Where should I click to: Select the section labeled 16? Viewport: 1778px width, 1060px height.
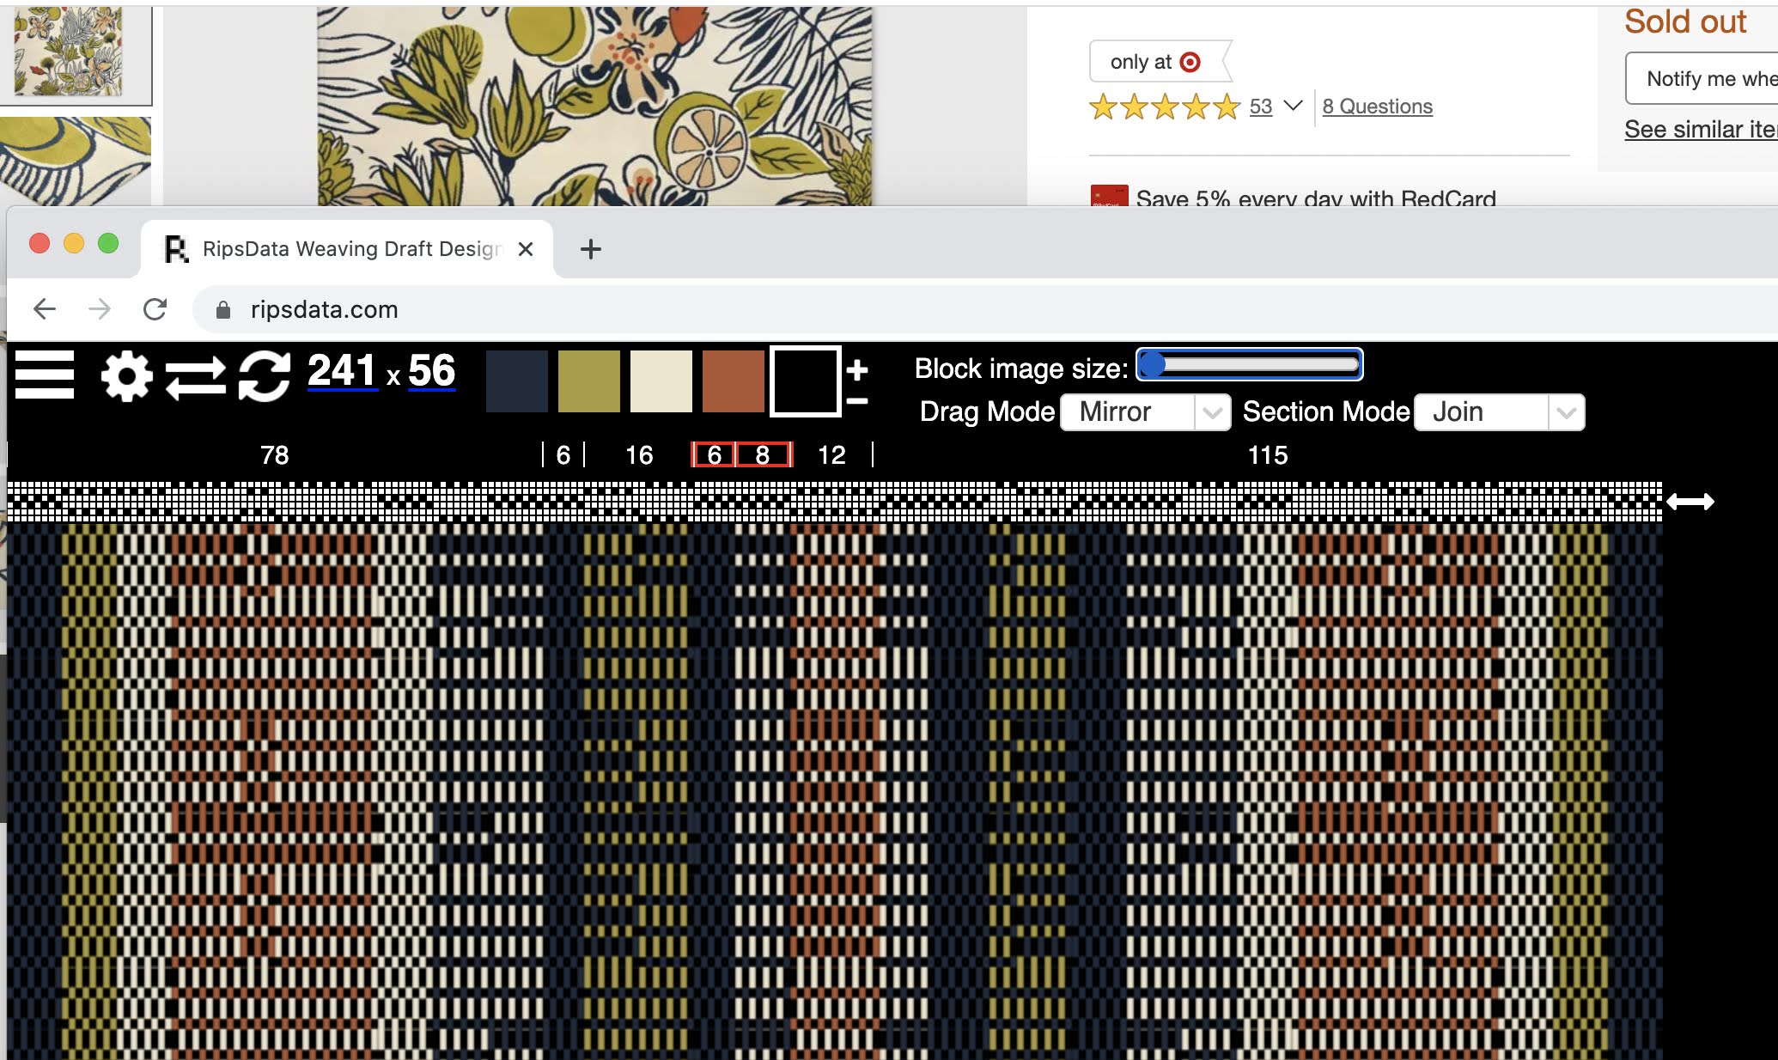tap(639, 455)
